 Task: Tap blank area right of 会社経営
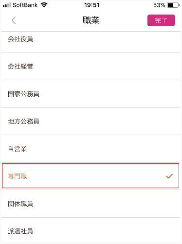pos(107,67)
